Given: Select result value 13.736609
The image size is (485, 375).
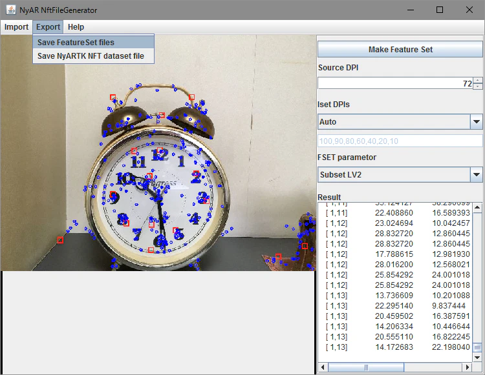Looking at the screenshot, I should (394, 296).
